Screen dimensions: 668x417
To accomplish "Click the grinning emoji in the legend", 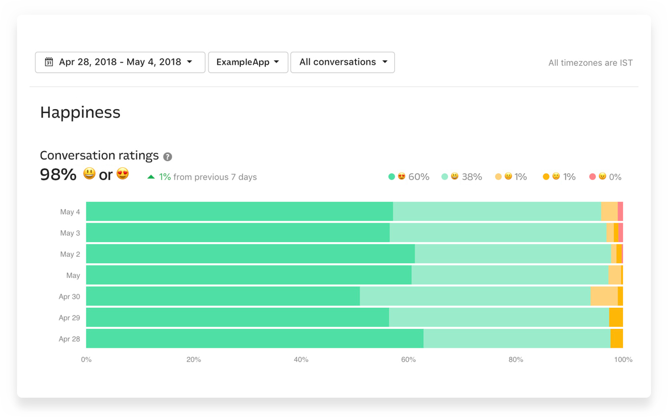I will [x=454, y=177].
